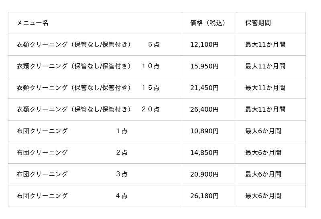321x219 pixels.
Task: Click the 20,900円 price cell
Action: tap(204, 175)
